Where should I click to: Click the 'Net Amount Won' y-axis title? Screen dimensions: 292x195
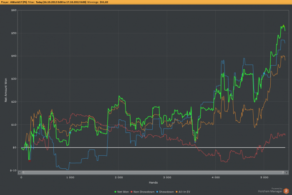(6, 90)
